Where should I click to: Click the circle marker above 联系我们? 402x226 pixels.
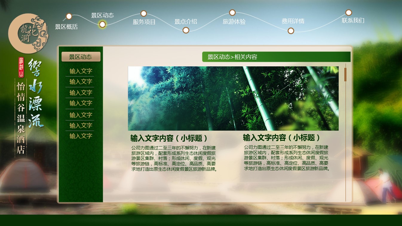coord(349,13)
